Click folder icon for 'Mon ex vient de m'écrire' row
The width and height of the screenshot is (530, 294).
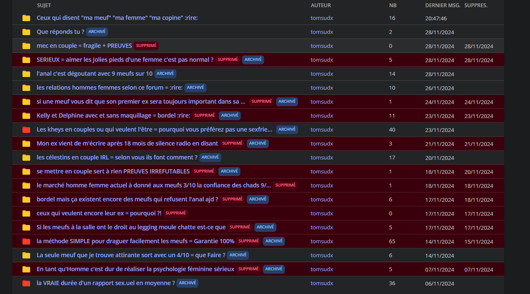pyautogui.click(x=26, y=143)
